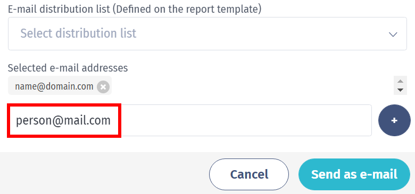Image resolution: width=415 pixels, height=194 pixels.
Task: Open the Select distribution list dropdown
Action: tap(207, 34)
